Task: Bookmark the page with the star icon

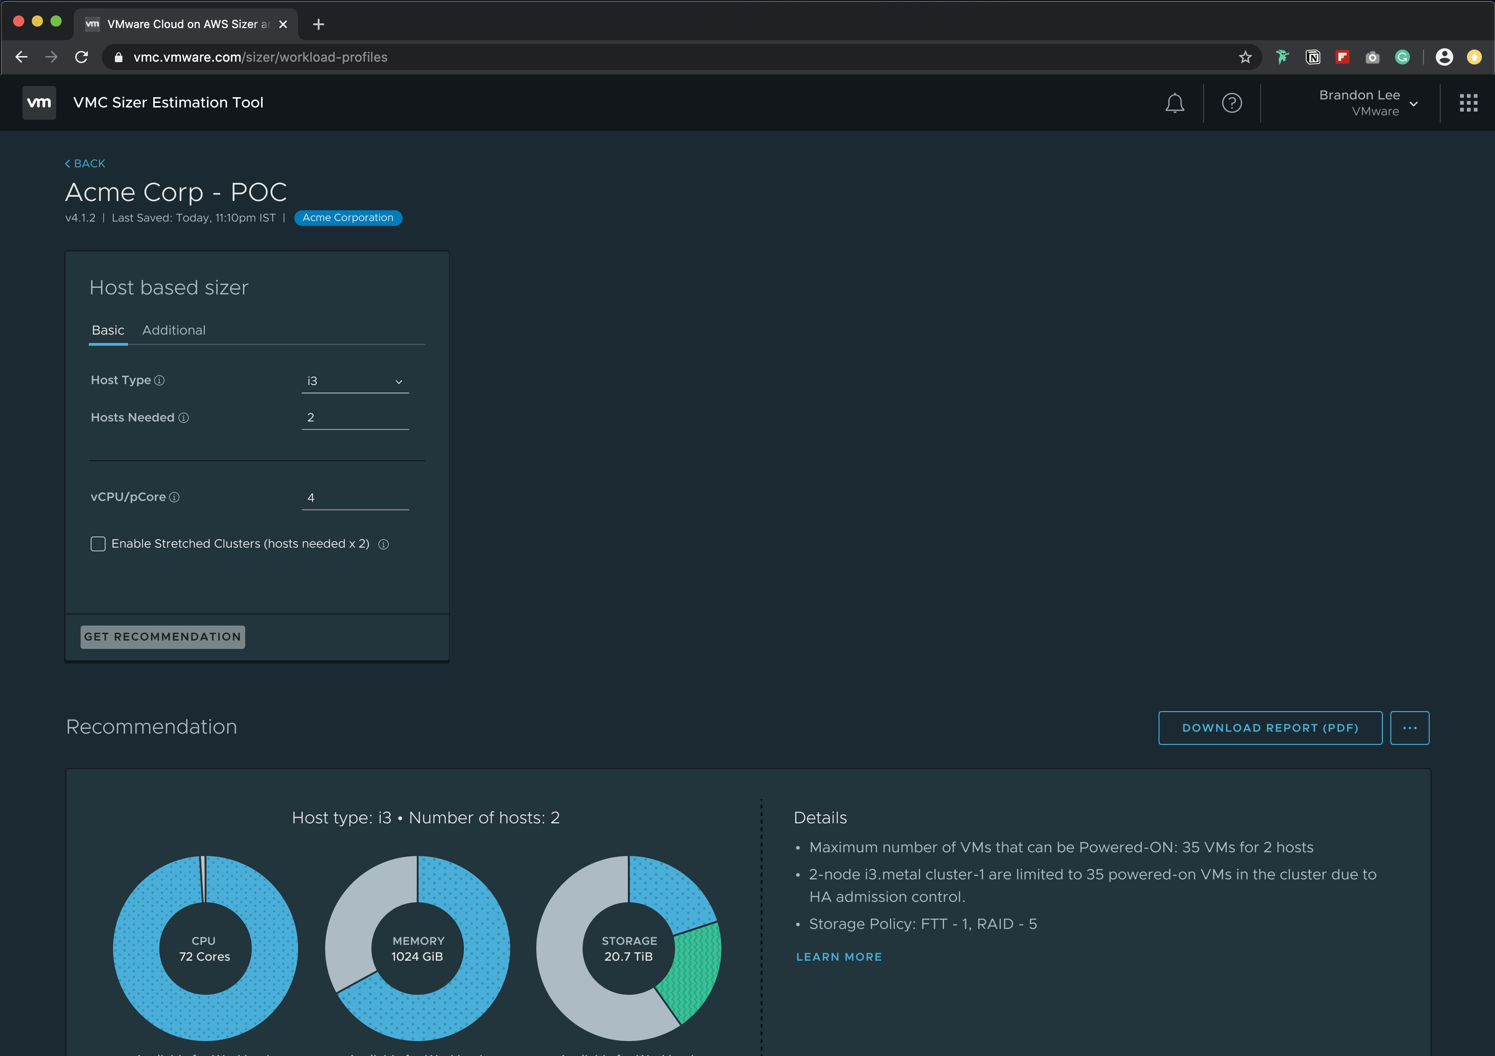Action: tap(1245, 57)
